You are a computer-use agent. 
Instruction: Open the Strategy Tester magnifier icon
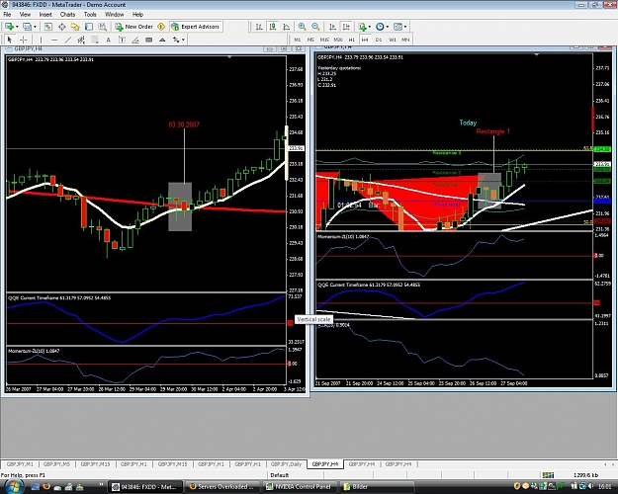click(x=103, y=27)
